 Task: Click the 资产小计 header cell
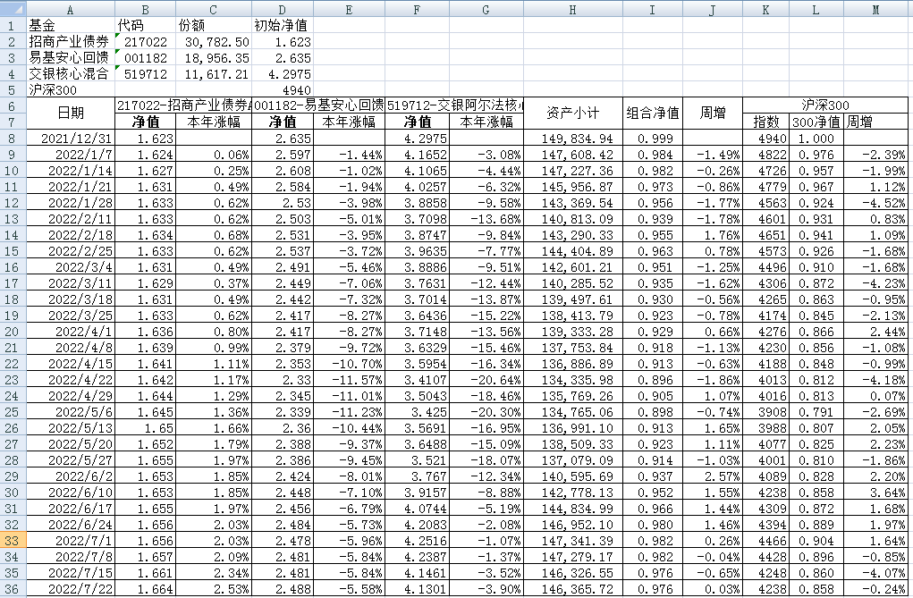pos(573,114)
